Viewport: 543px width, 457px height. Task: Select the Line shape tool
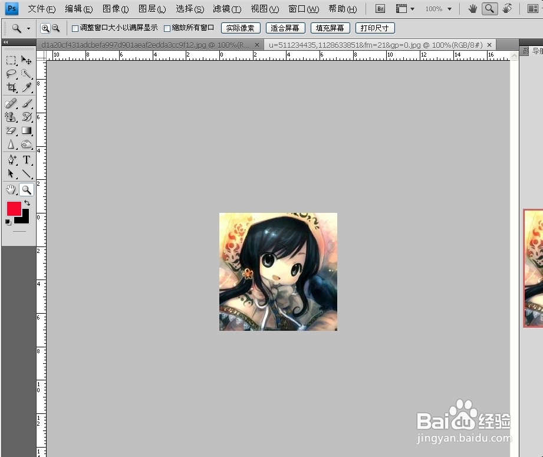tap(27, 173)
